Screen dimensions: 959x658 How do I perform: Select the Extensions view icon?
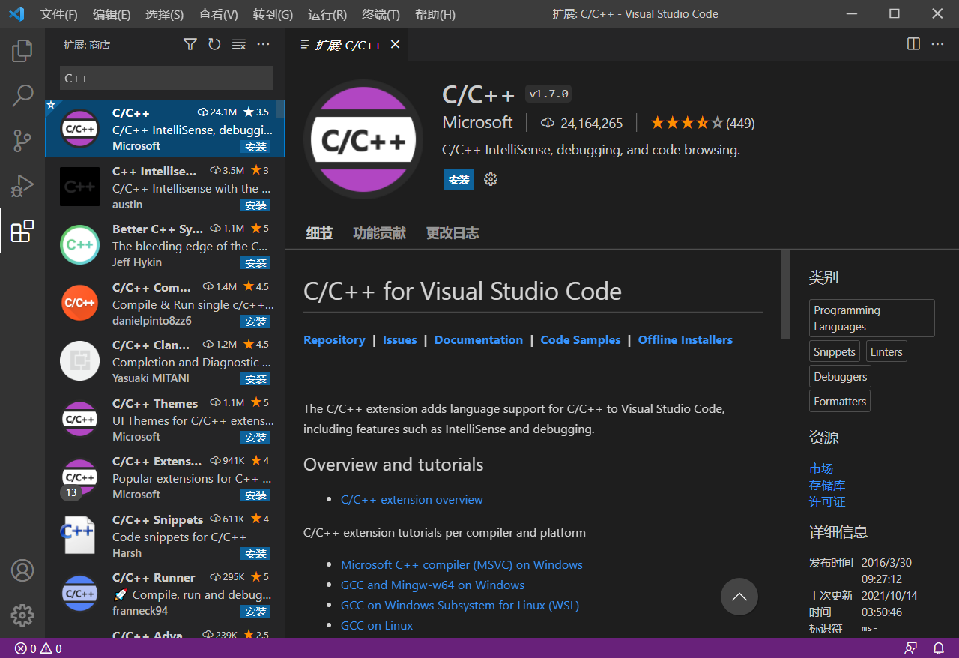pyautogui.click(x=22, y=231)
